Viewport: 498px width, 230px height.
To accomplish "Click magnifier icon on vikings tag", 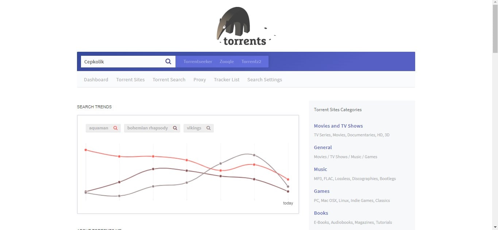I will coord(209,128).
